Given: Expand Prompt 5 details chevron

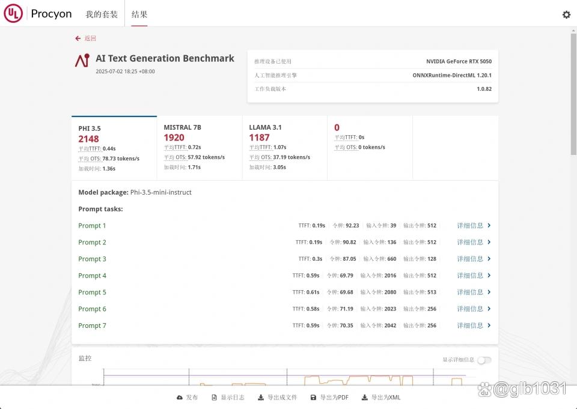Looking at the screenshot, I should pyautogui.click(x=489, y=292).
